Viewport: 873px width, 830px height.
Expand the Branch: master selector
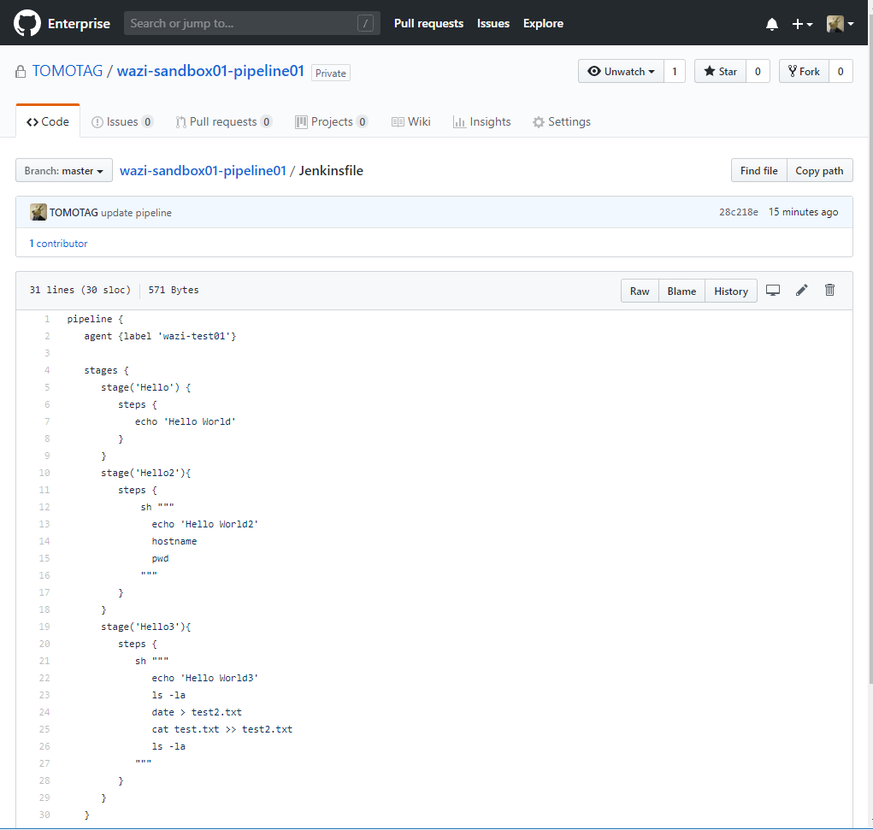64,170
